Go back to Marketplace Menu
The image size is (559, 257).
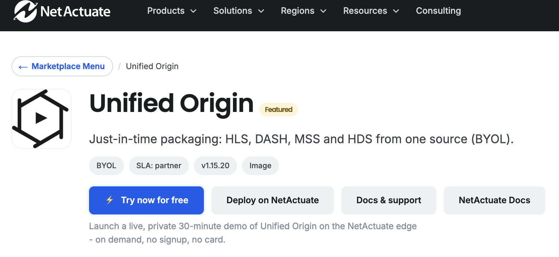pos(62,66)
